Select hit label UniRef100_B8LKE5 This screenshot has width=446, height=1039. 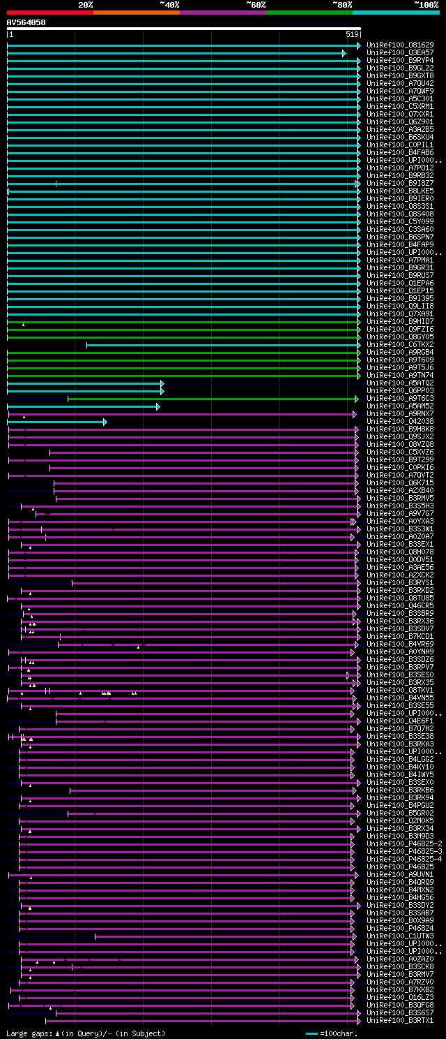(400, 191)
